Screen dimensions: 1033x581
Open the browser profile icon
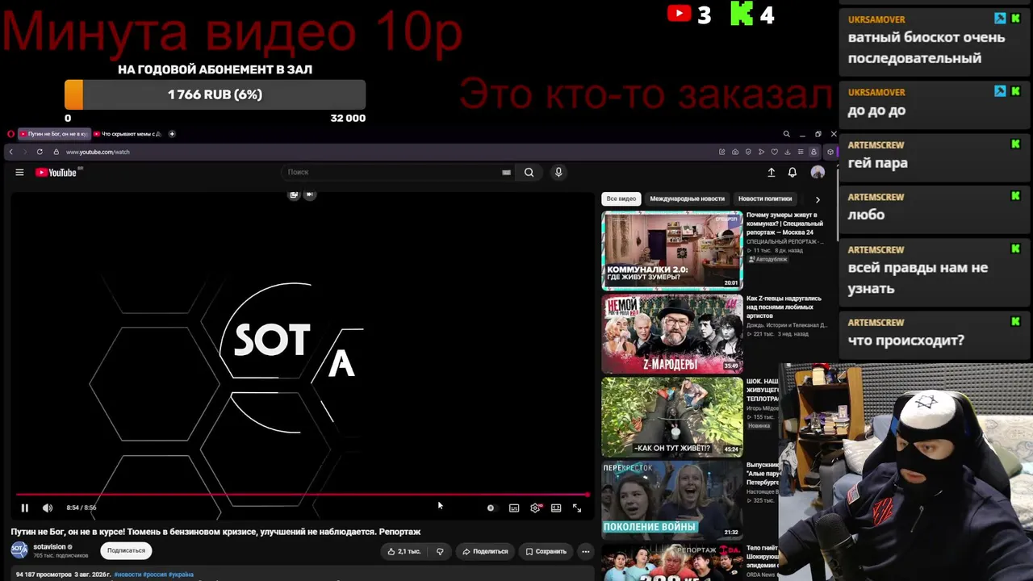click(814, 152)
